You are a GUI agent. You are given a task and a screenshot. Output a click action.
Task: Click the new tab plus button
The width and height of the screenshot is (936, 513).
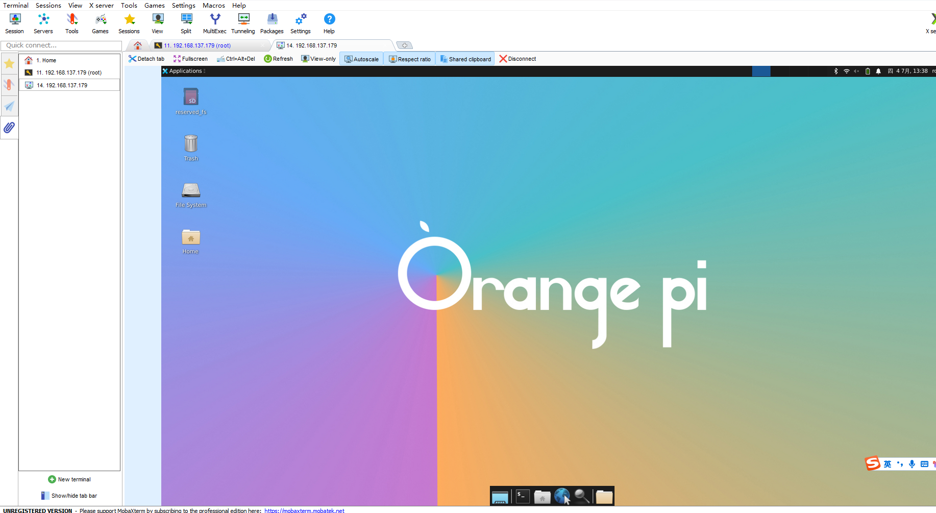[x=404, y=45]
